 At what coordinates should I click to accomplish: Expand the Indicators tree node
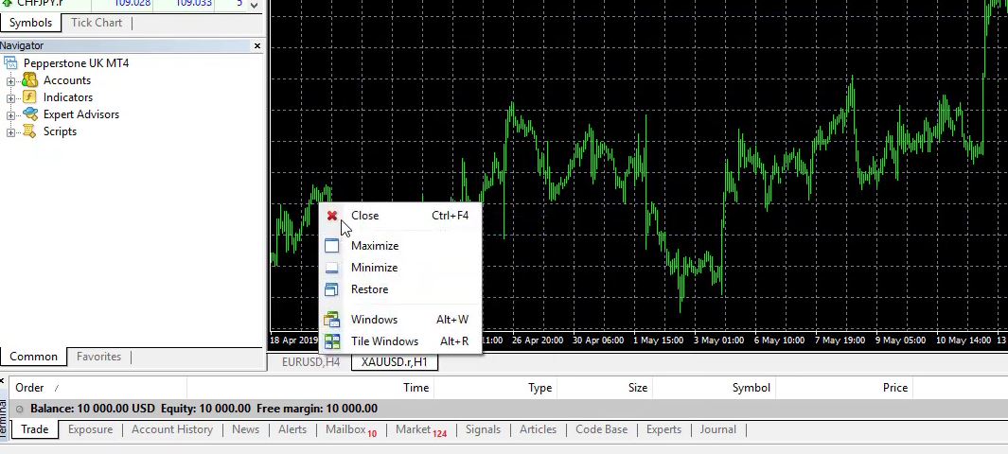pyautogui.click(x=10, y=98)
